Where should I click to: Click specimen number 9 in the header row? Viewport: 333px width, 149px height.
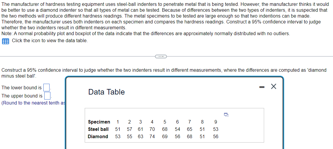pos(216,122)
